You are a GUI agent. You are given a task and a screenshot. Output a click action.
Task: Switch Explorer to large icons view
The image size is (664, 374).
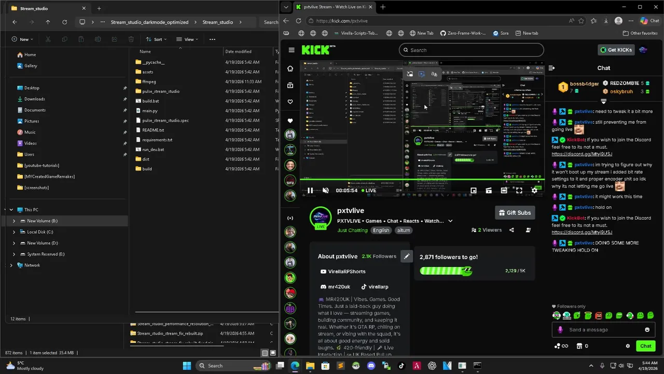pyautogui.click(x=272, y=353)
